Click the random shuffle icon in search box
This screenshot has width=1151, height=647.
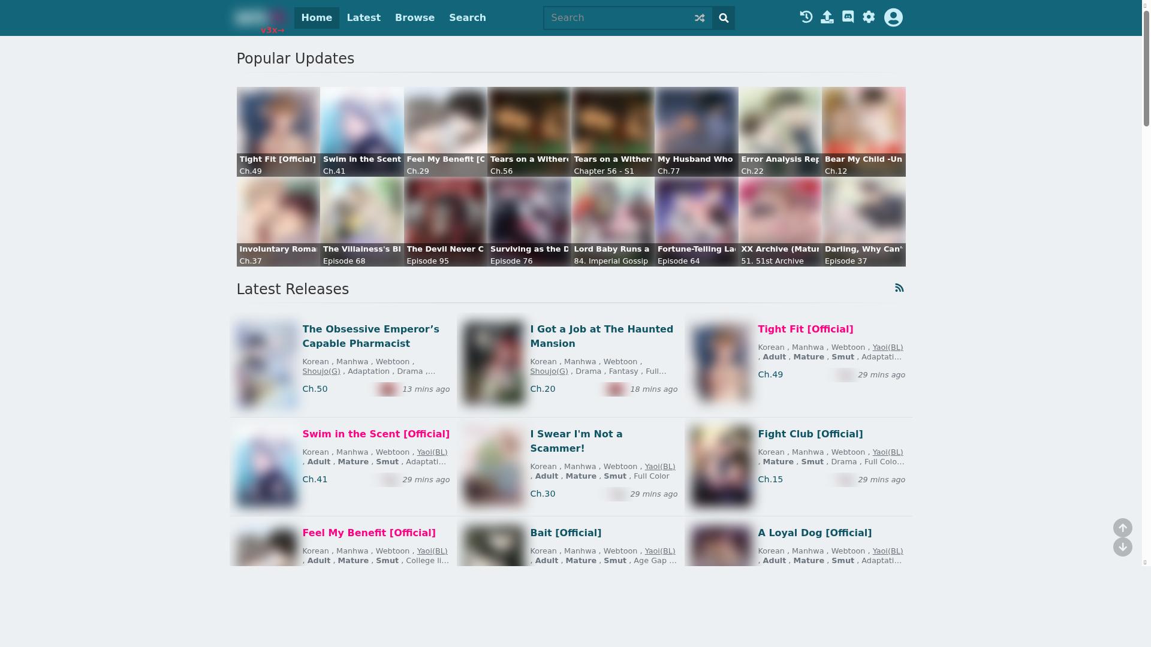pyautogui.click(x=700, y=18)
